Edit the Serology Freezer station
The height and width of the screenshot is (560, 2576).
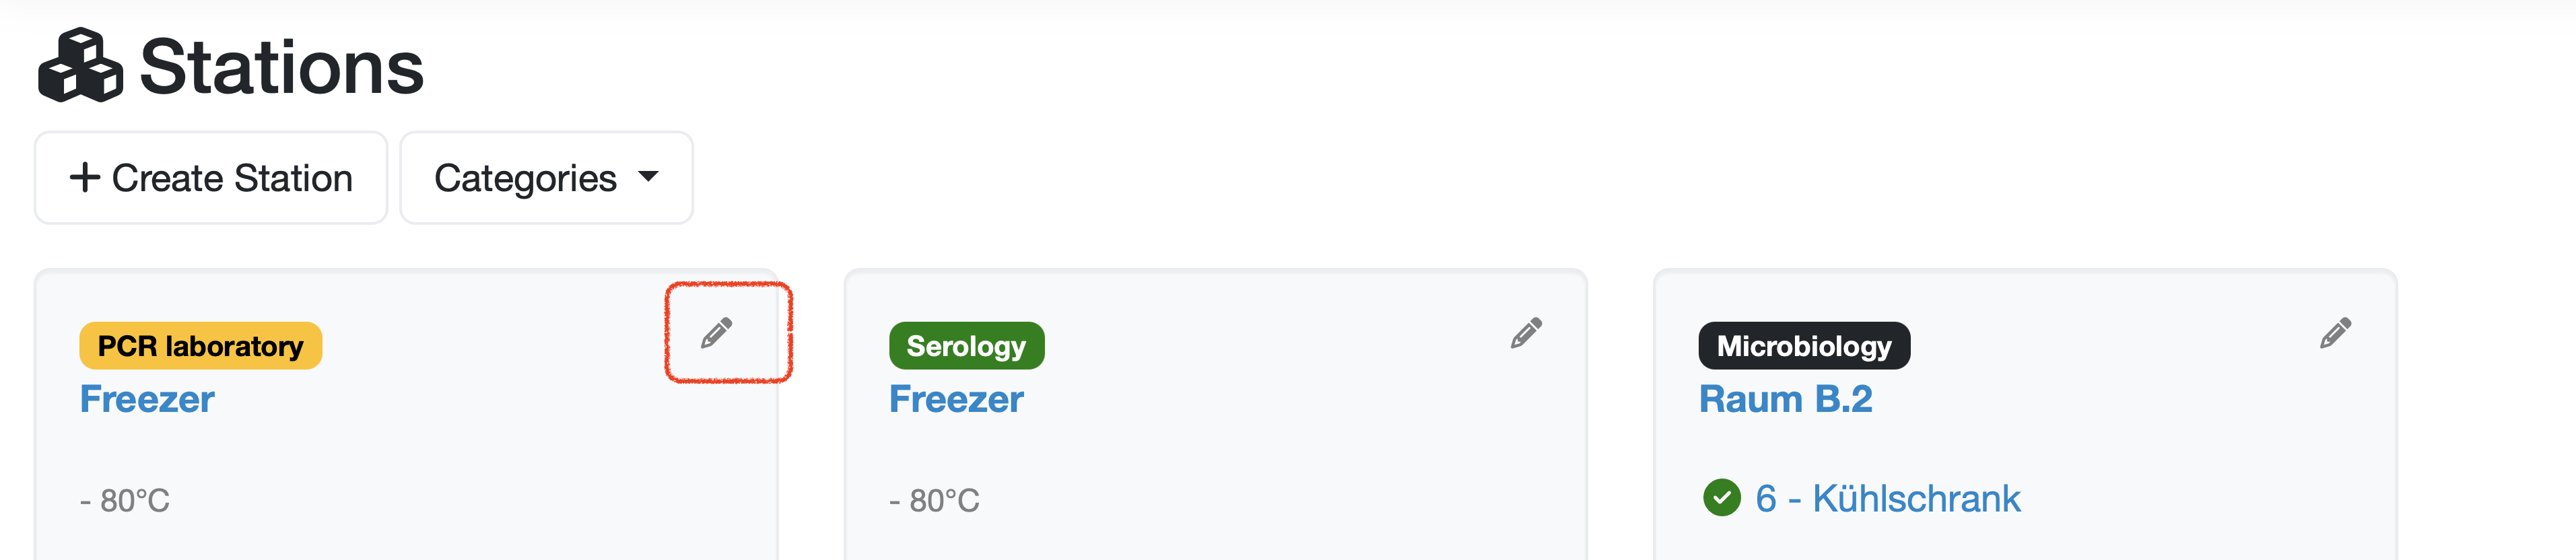[1526, 333]
